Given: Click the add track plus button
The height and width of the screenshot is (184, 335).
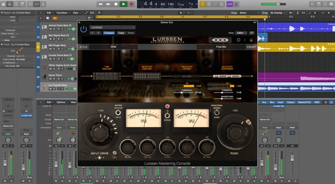Looking at the screenshot, I should pyautogui.click(x=40, y=18).
